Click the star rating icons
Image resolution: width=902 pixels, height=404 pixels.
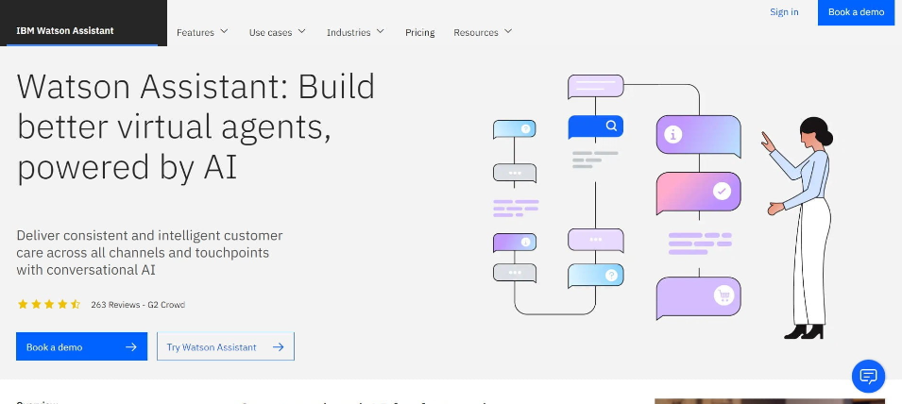[x=49, y=305]
